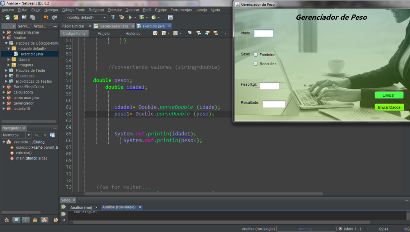The height and width of the screenshot is (232, 410).
Task: Toggle the Show Fields icon in Navegador
Action: (16, 220)
